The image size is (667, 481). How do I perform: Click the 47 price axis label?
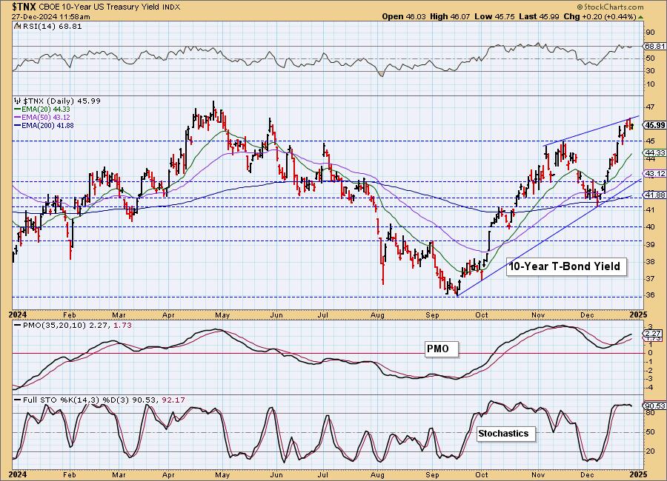coord(651,107)
